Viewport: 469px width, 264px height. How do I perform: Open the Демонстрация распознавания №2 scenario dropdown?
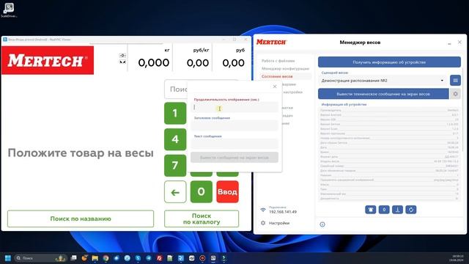[x=383, y=81]
